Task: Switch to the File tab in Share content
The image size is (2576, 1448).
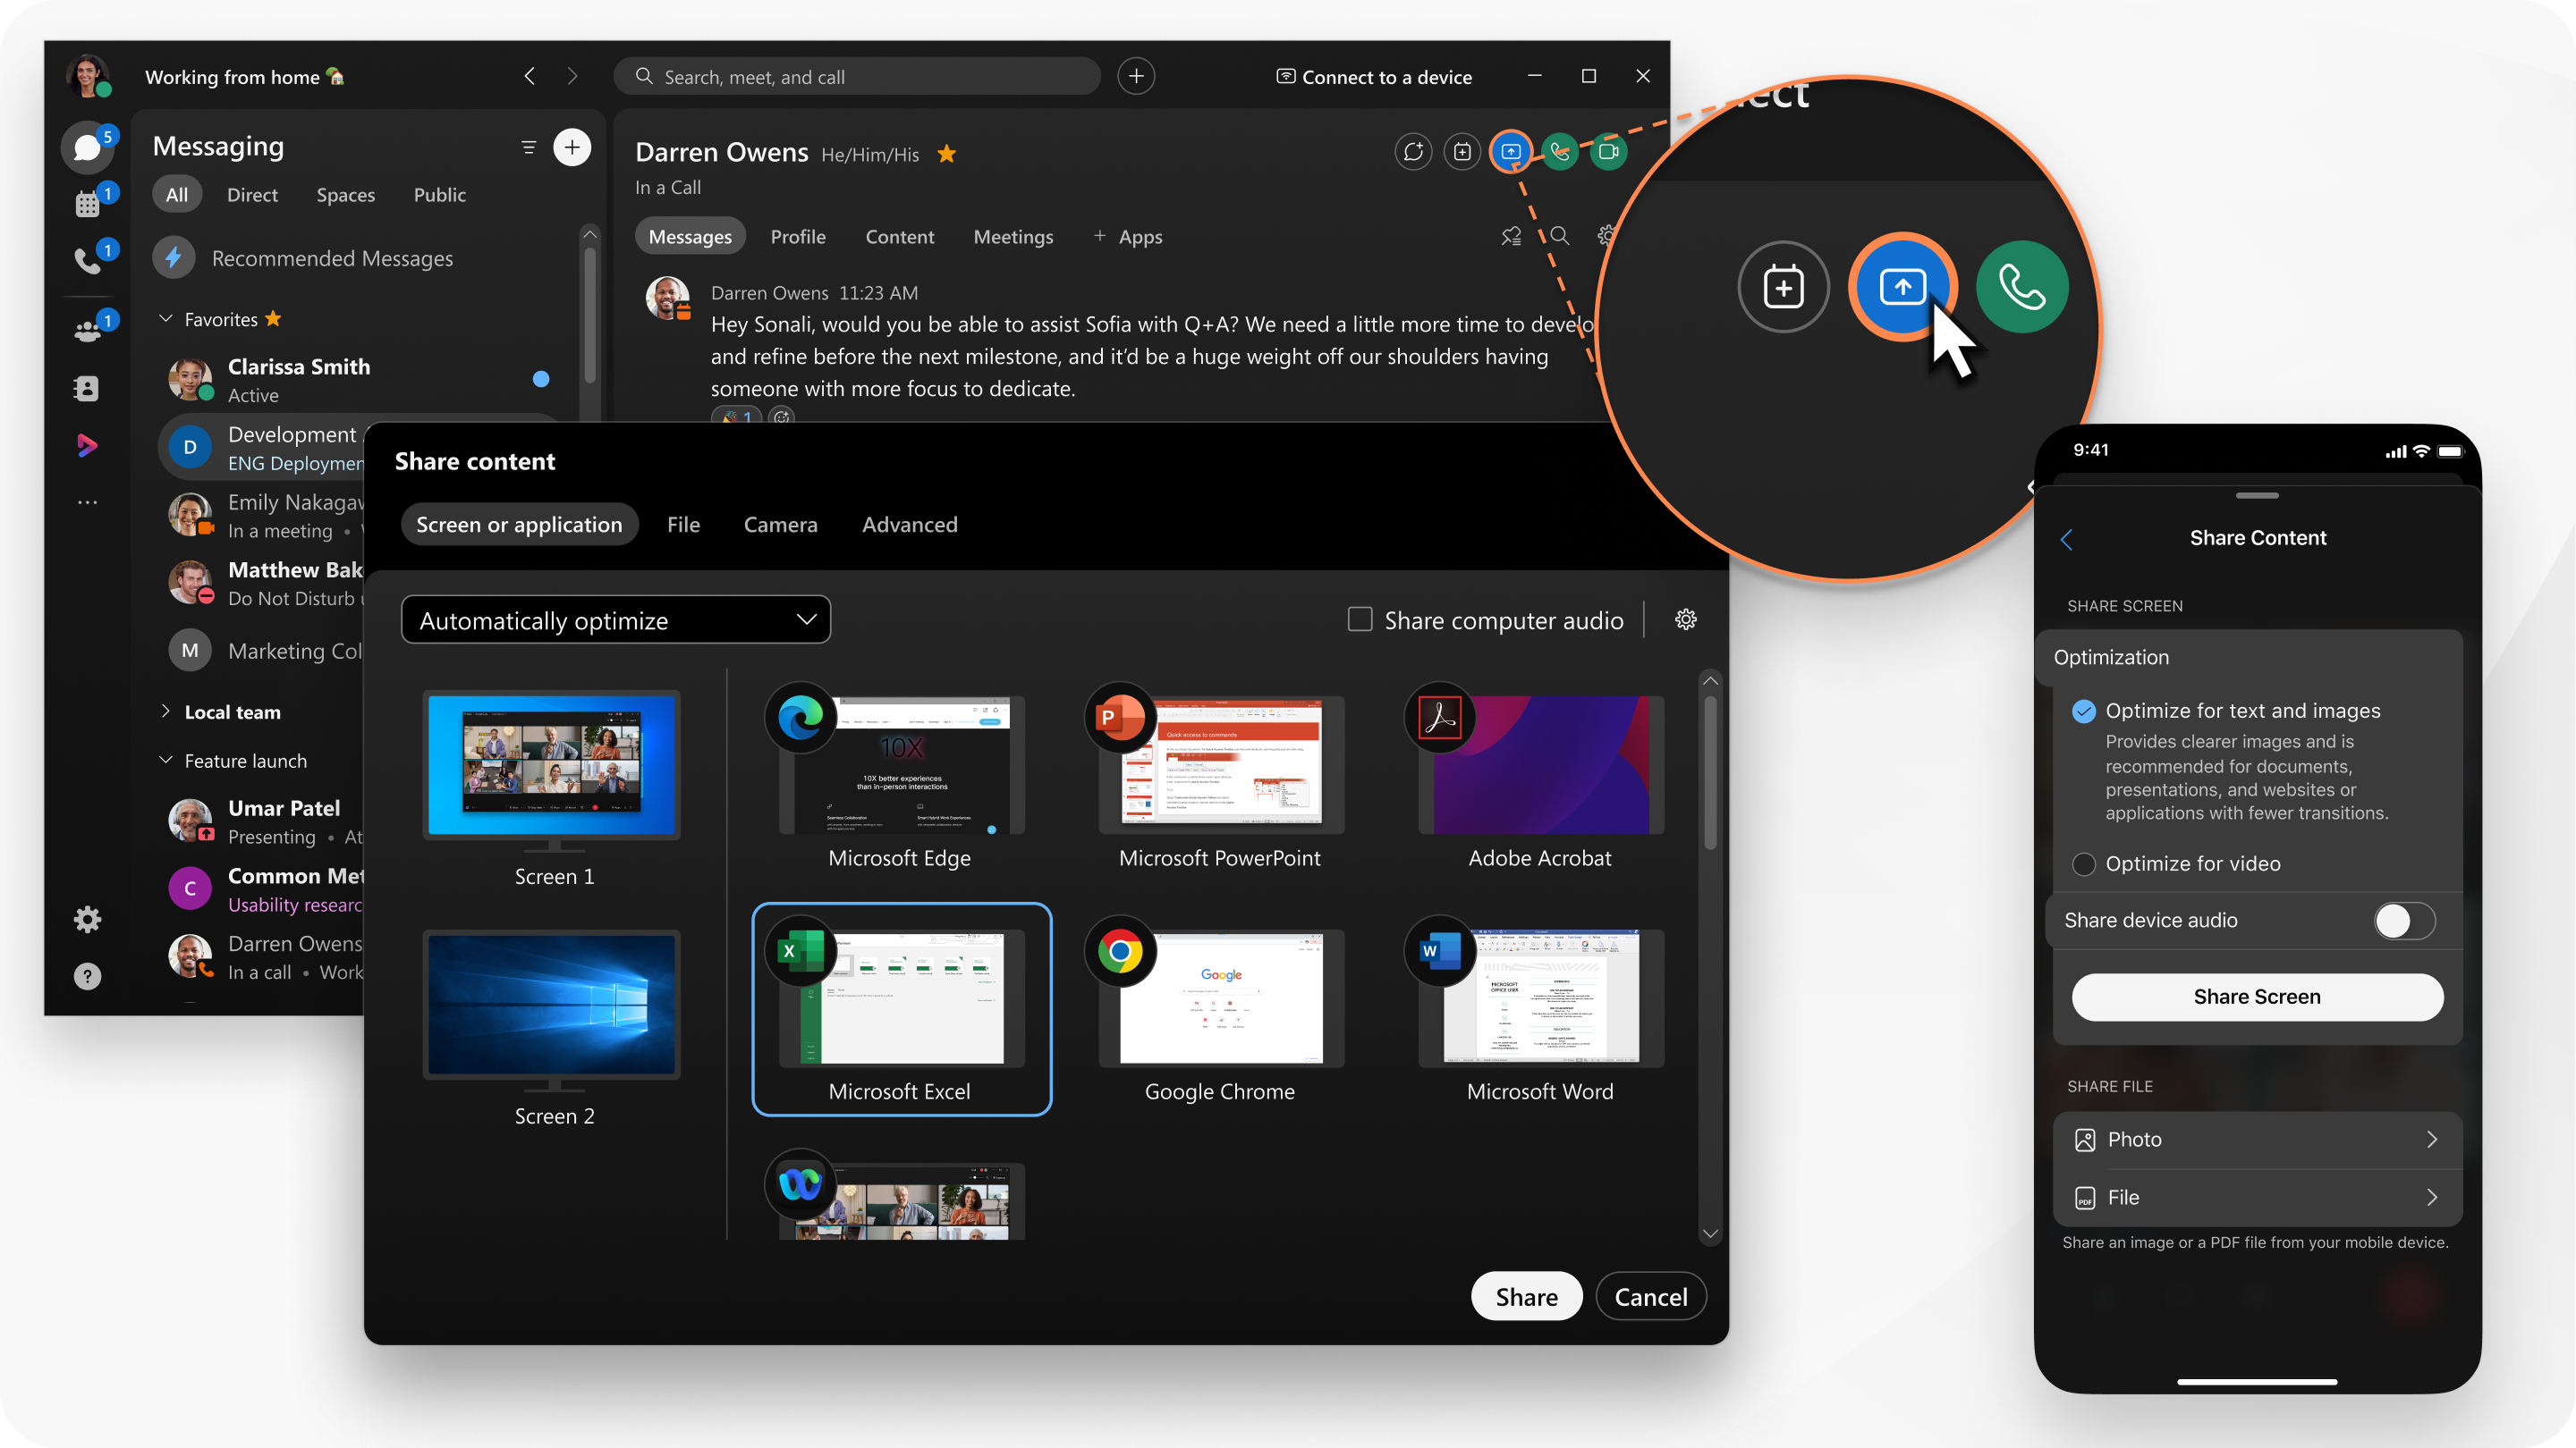Action: [x=683, y=523]
